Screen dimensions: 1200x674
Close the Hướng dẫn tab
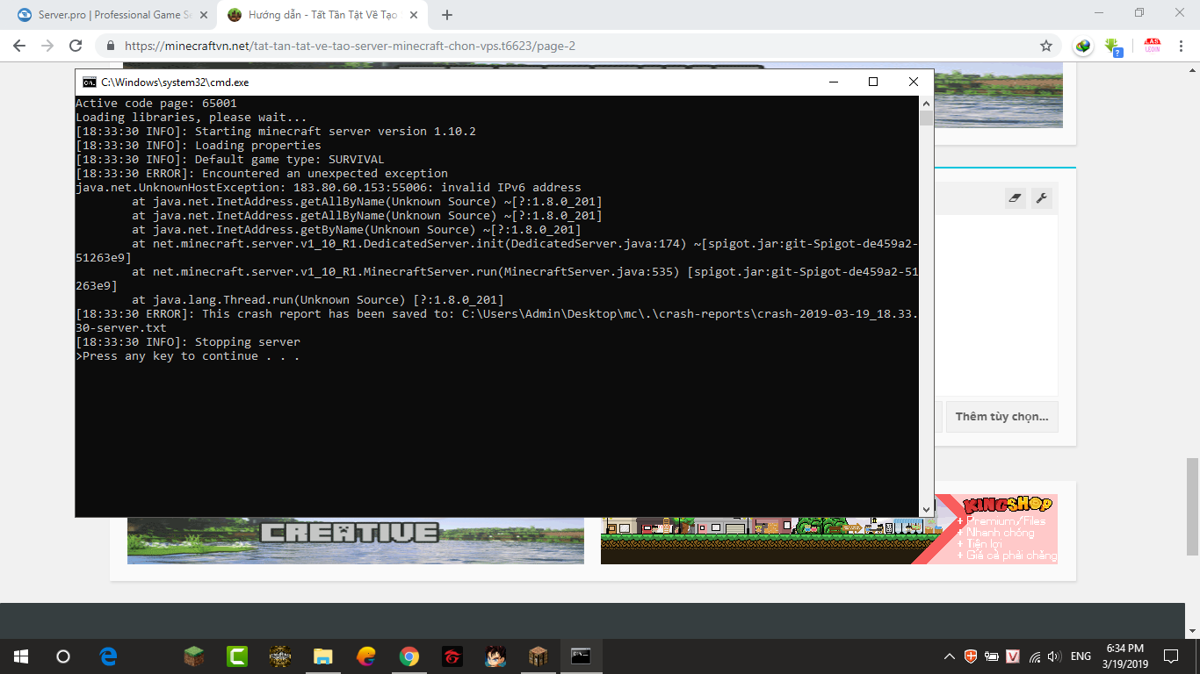coord(413,15)
